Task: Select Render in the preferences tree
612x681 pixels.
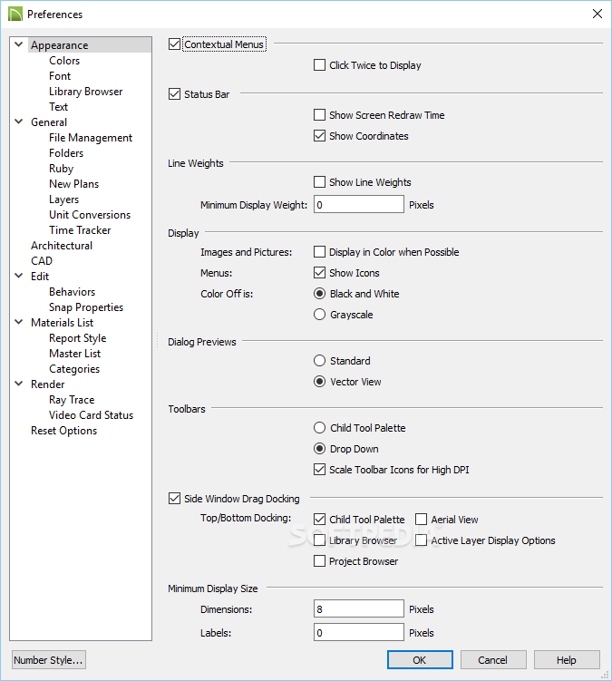Action: point(48,384)
